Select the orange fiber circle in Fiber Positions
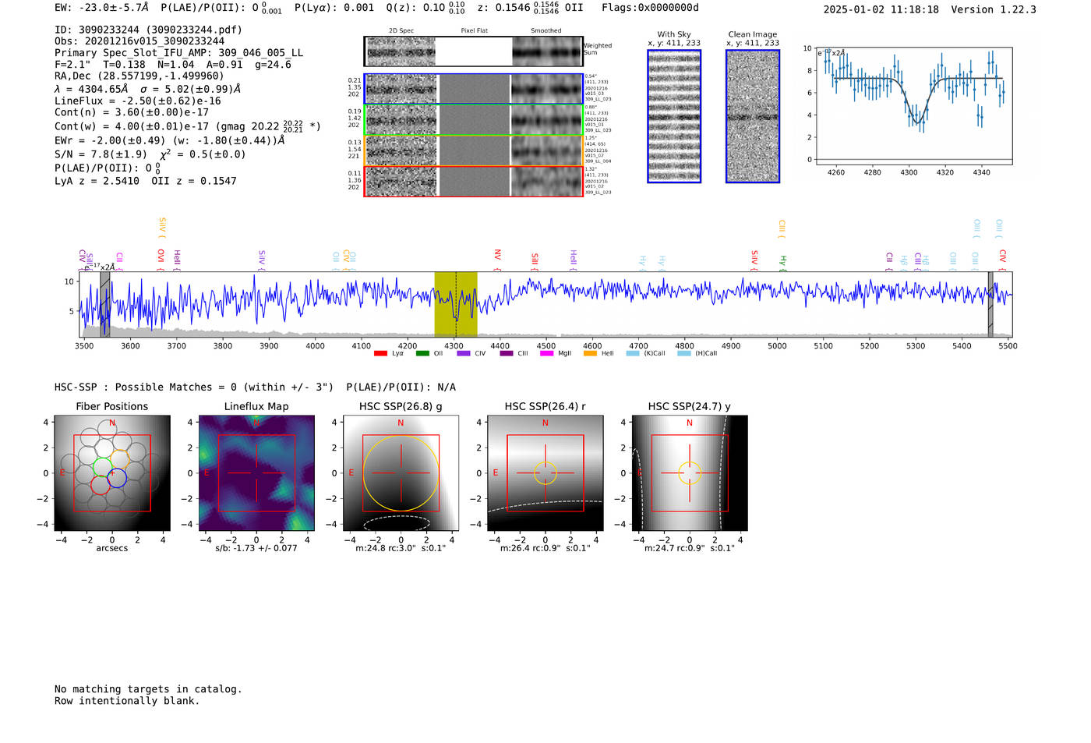The width and height of the screenshot is (1091, 743). click(120, 458)
